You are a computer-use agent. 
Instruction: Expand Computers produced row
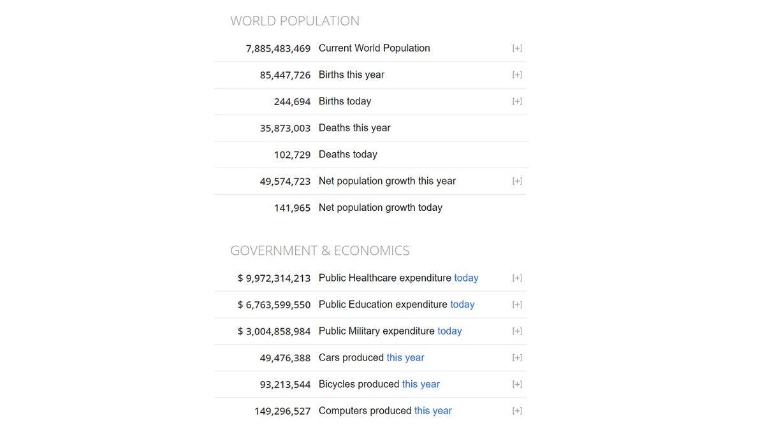coord(517,411)
